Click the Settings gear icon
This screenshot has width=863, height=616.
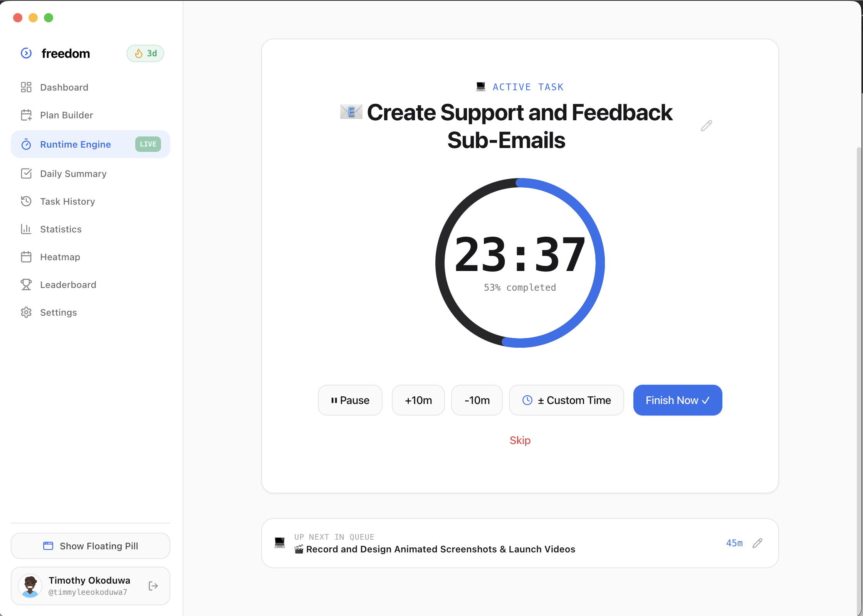[26, 312]
